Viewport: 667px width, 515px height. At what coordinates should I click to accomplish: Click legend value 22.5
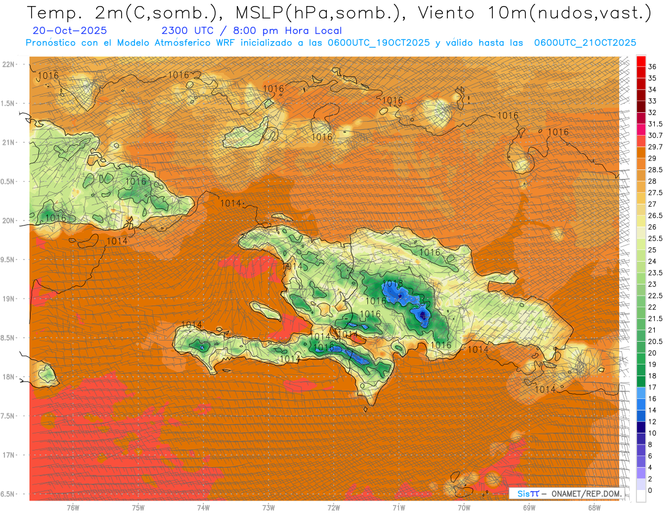click(x=655, y=296)
